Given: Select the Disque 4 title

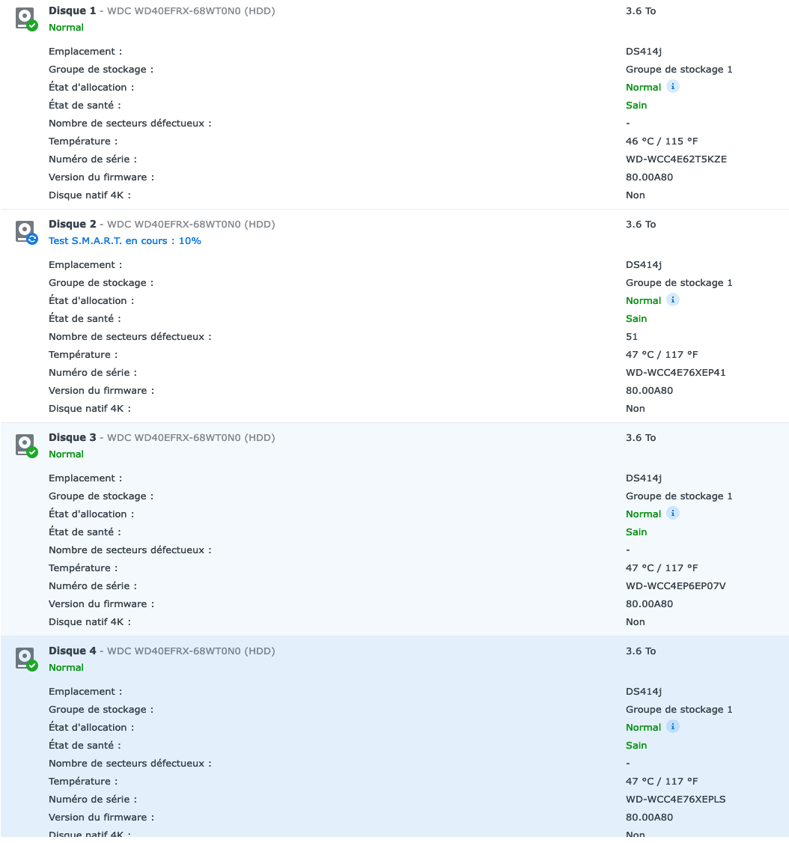Looking at the screenshot, I should pos(73,651).
